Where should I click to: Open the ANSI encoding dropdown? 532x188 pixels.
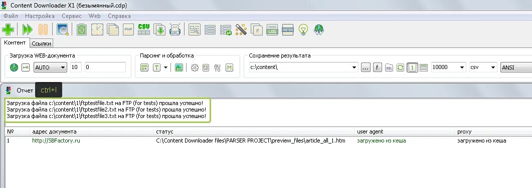(x=516, y=67)
